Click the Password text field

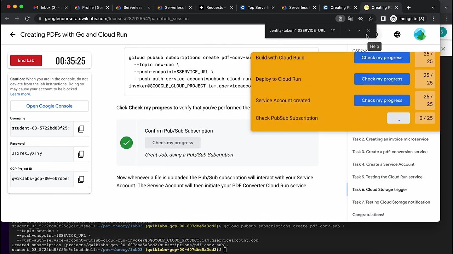(x=42, y=153)
